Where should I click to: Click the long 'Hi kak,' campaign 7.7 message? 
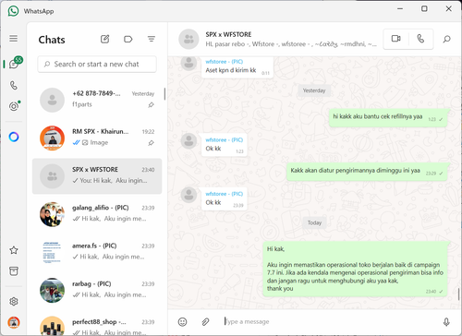[355, 270]
